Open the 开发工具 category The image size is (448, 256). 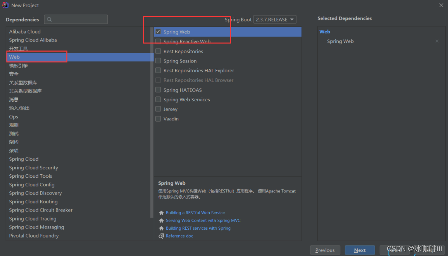point(78,49)
